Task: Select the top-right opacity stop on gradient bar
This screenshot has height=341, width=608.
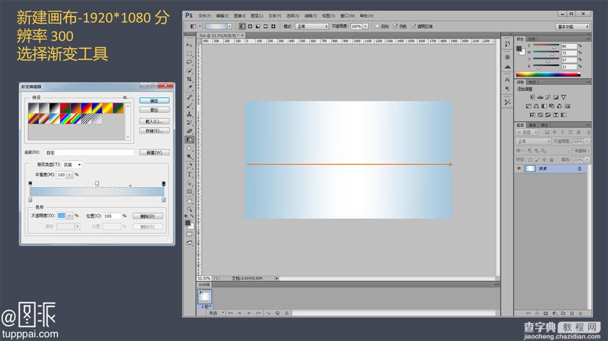Action: click(164, 183)
